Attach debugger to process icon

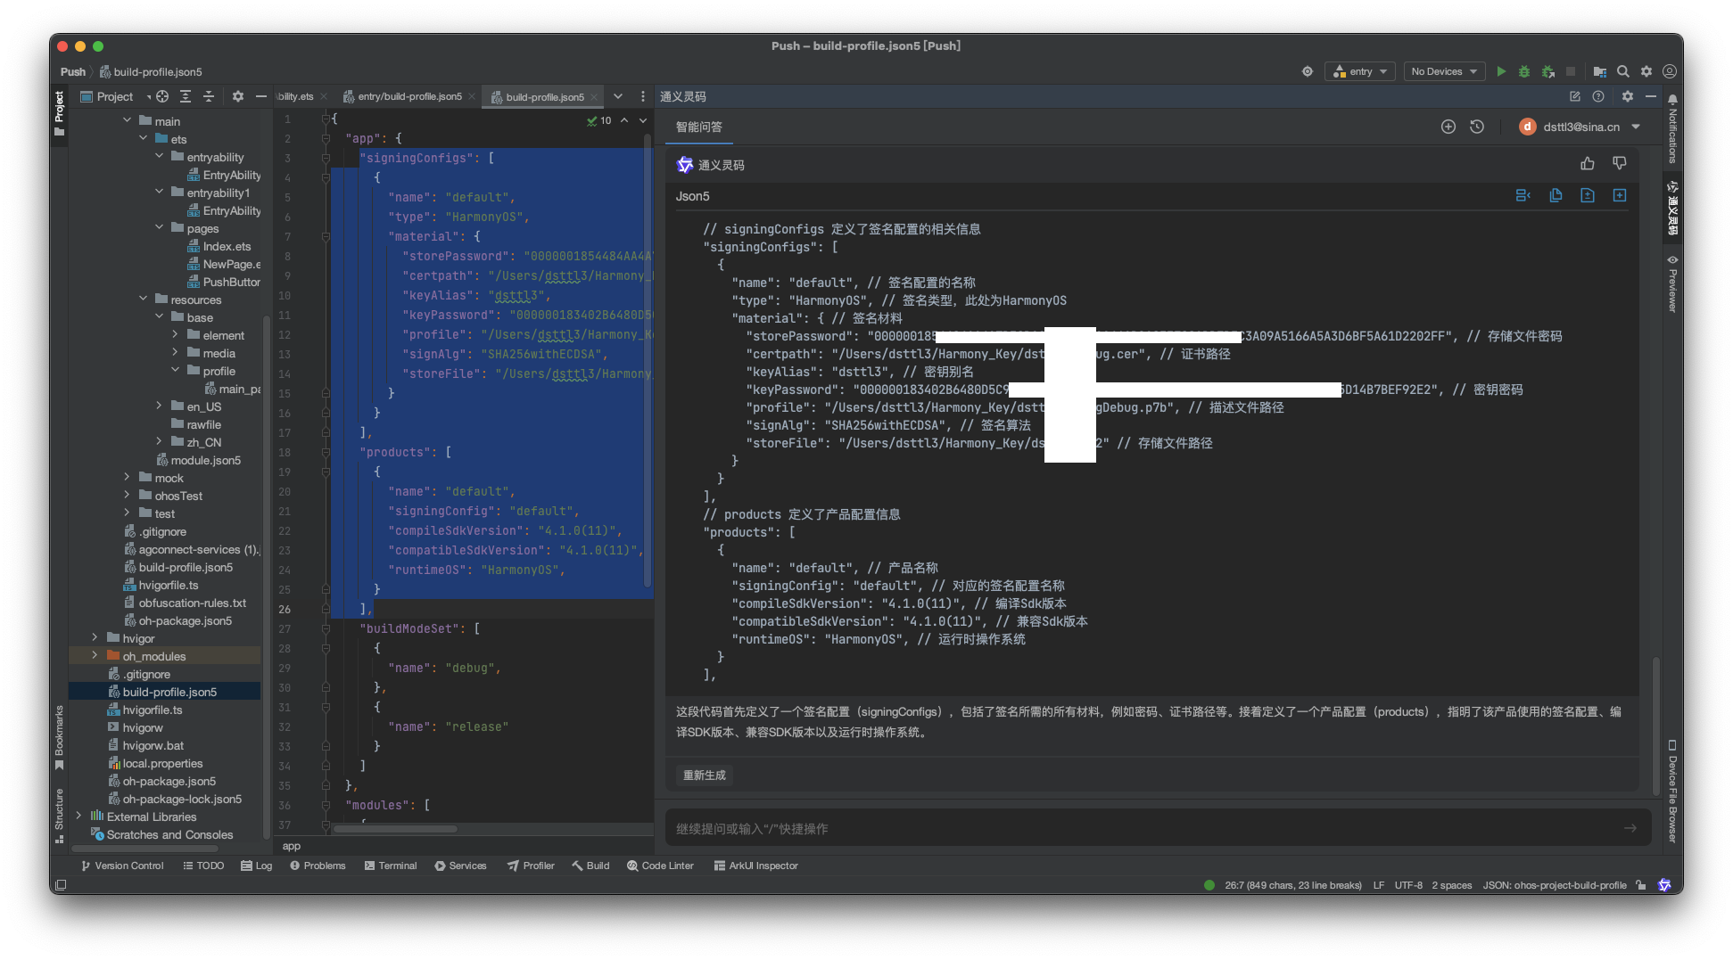(1548, 71)
